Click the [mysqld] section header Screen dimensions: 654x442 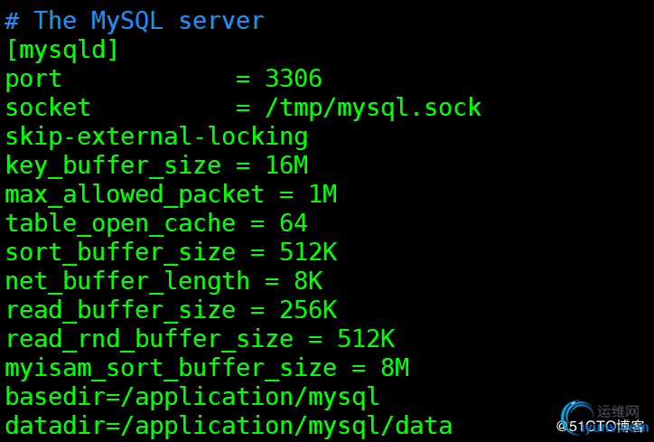[x=61, y=50]
